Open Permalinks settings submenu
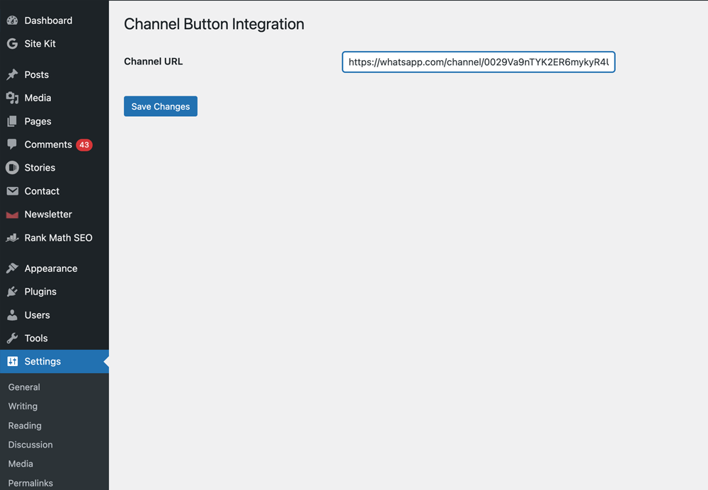 pyautogui.click(x=30, y=483)
